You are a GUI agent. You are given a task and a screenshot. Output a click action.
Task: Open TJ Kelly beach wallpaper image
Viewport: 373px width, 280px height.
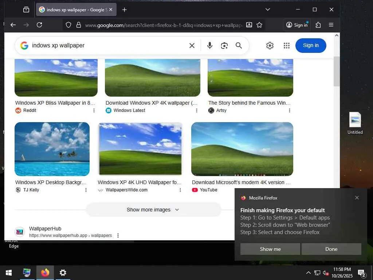tap(52, 149)
